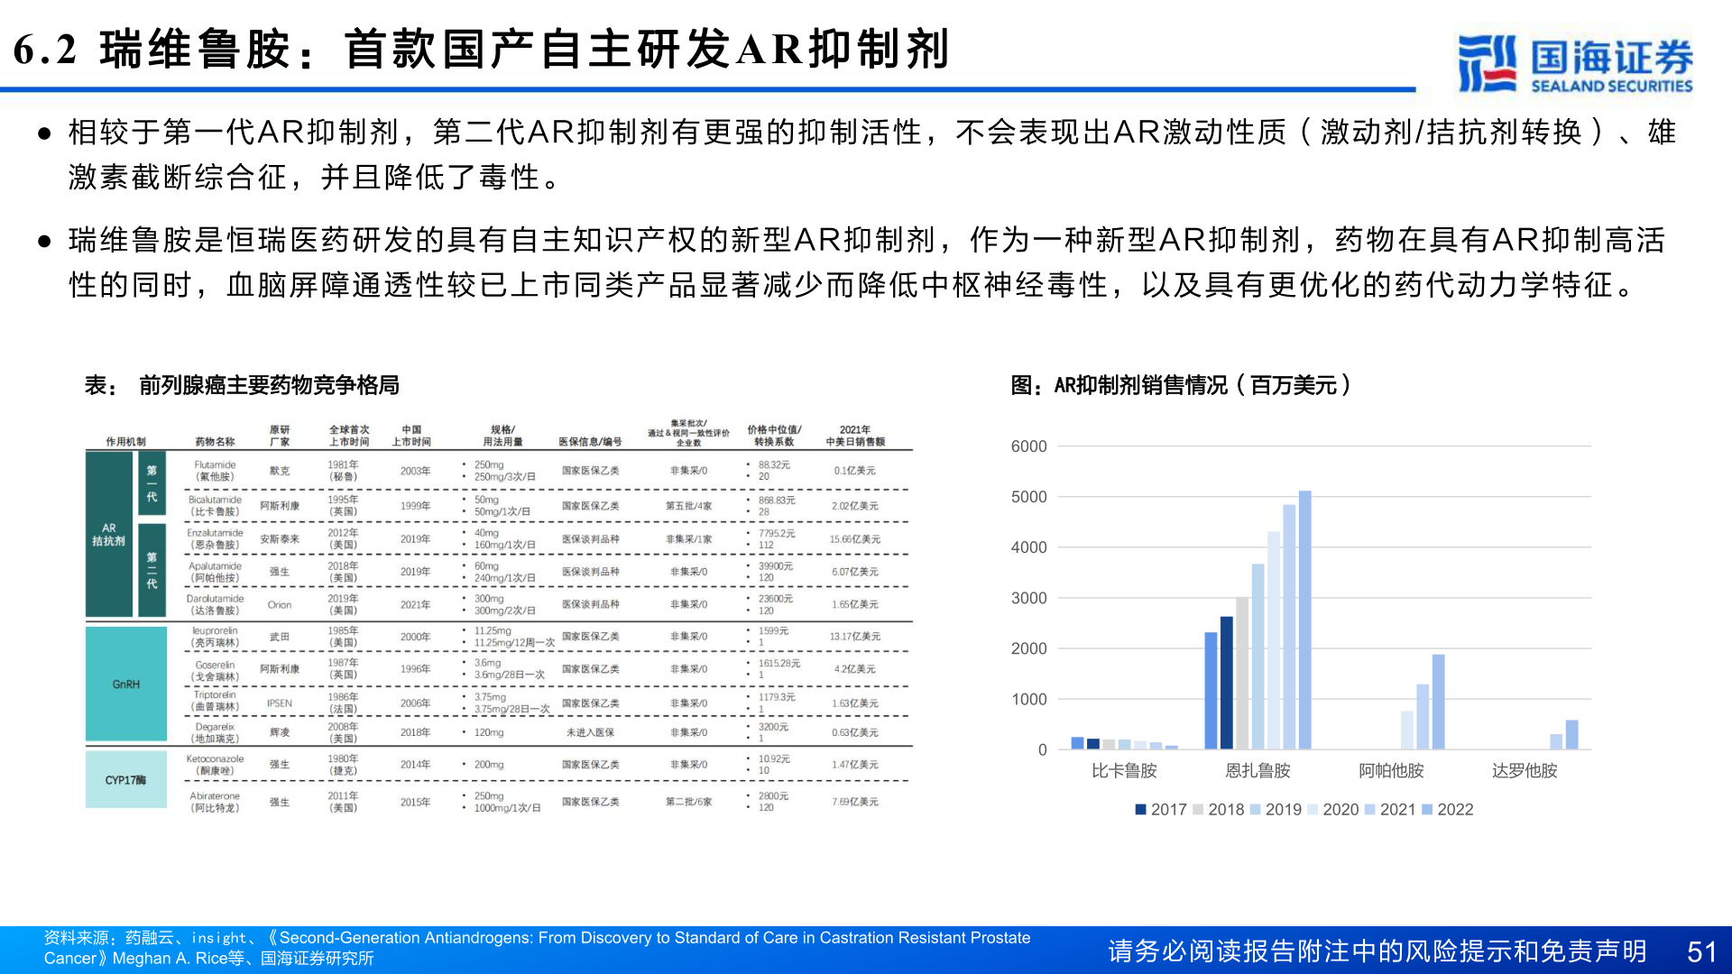
Task: Click the 达罗他胺 axis label
Action: (1525, 771)
